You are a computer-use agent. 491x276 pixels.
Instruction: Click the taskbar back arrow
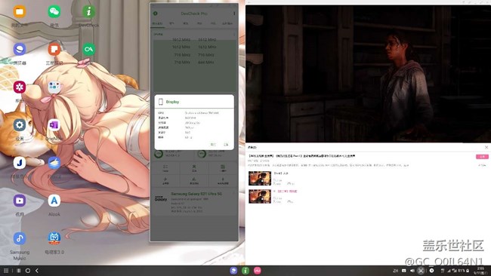click(x=37, y=271)
